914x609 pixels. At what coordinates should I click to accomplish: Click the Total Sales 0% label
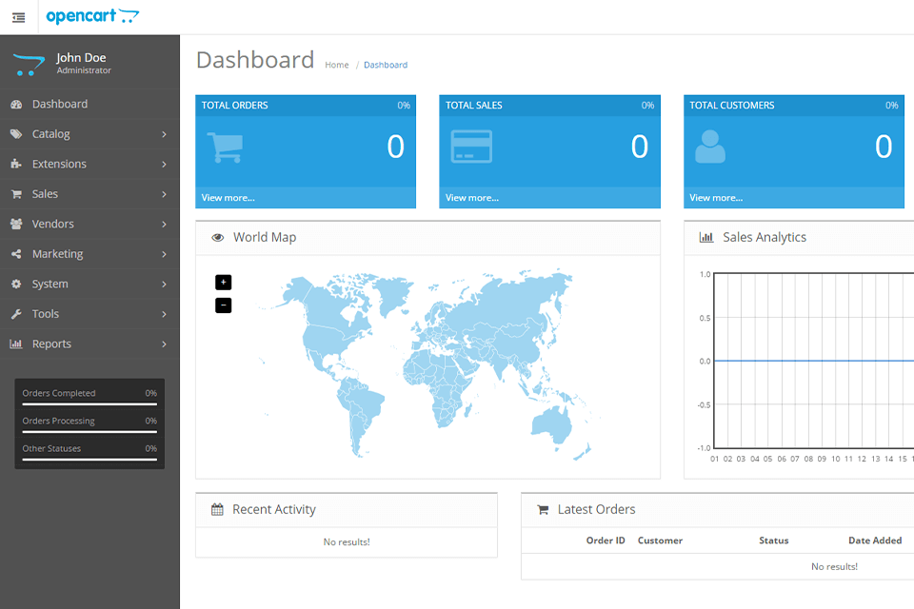[x=647, y=106]
